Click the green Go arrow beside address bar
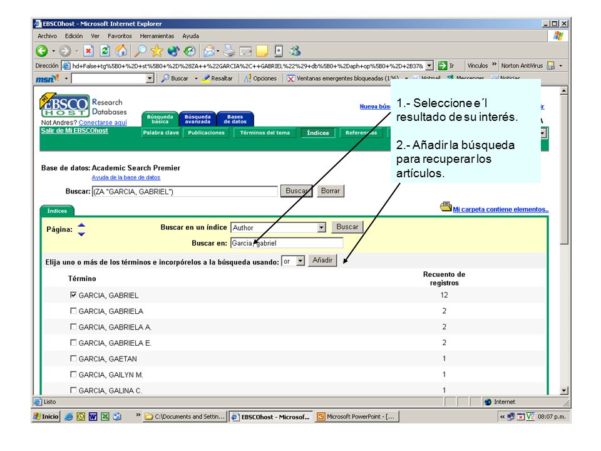The image size is (601, 451). click(x=443, y=66)
